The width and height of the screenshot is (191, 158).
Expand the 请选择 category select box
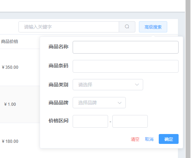point(108,85)
